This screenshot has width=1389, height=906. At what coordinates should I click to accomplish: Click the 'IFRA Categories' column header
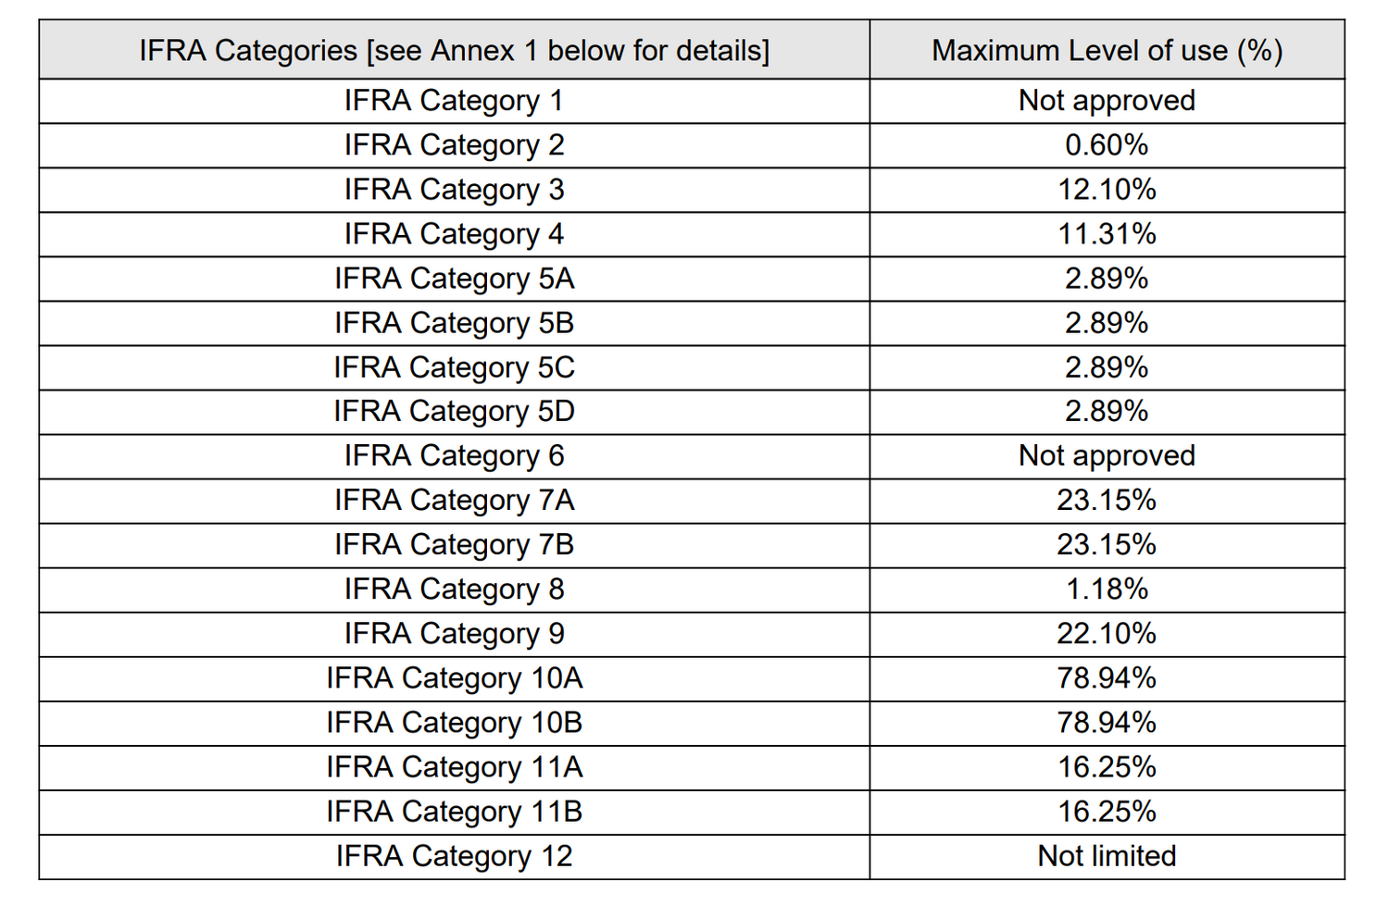coord(454,50)
